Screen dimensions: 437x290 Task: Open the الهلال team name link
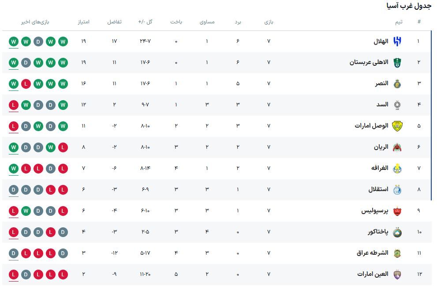[381, 41]
